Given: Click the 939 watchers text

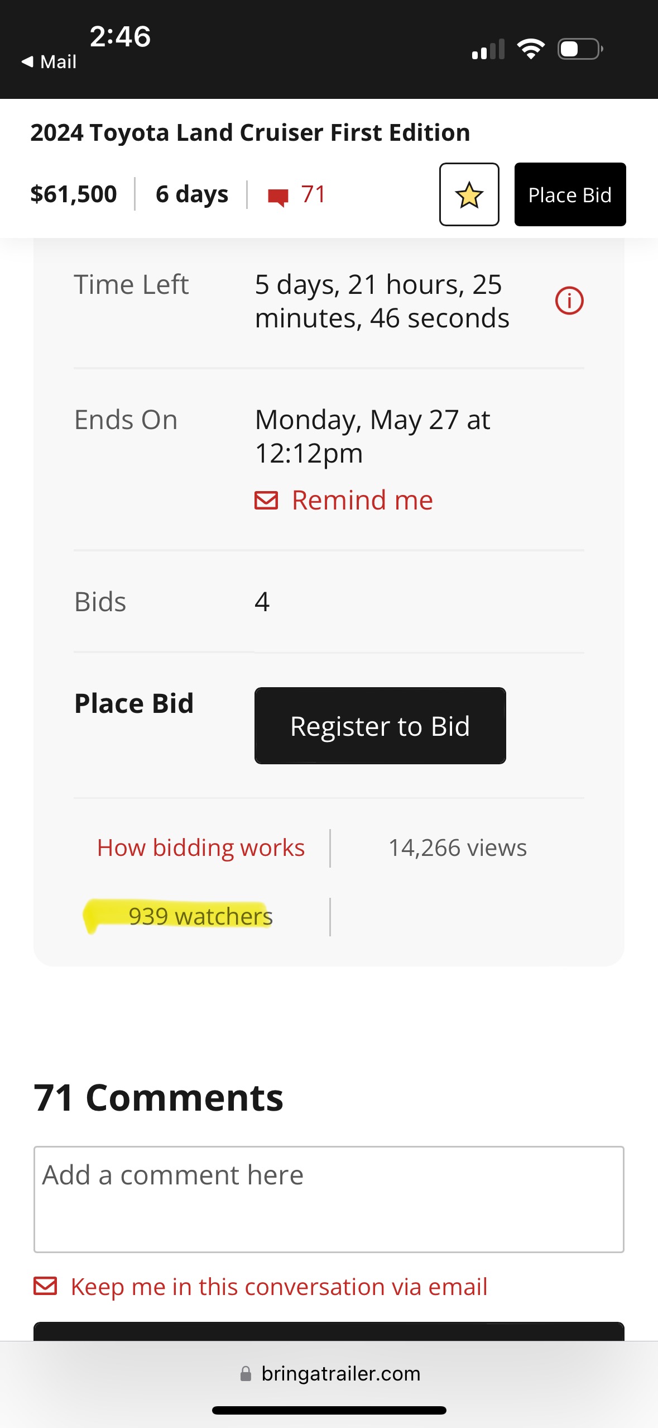Looking at the screenshot, I should [x=200, y=916].
